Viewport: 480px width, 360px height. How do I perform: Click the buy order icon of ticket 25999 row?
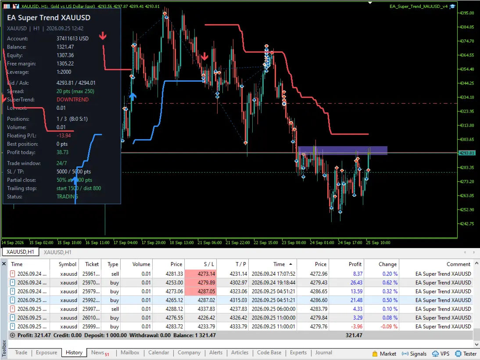pyautogui.click(x=13, y=326)
